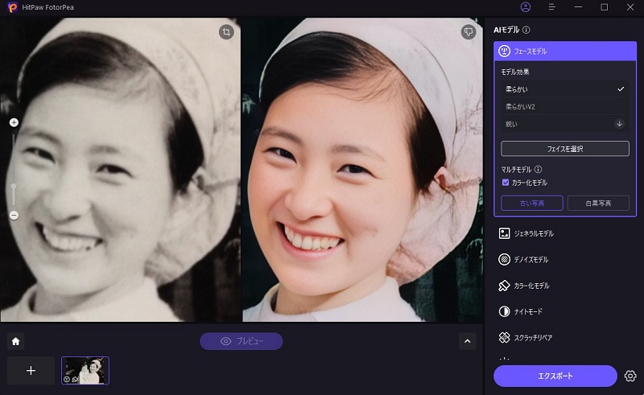Click the original black-and-white photo
The width and height of the screenshot is (644, 395).
tap(120, 170)
